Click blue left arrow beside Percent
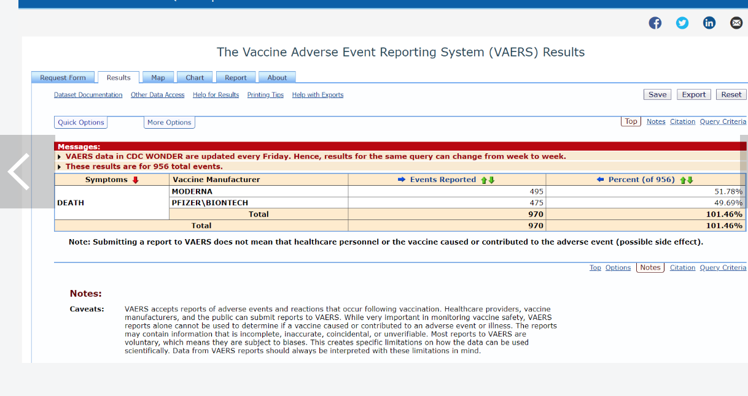This screenshot has height=396, width=748. 601,180
